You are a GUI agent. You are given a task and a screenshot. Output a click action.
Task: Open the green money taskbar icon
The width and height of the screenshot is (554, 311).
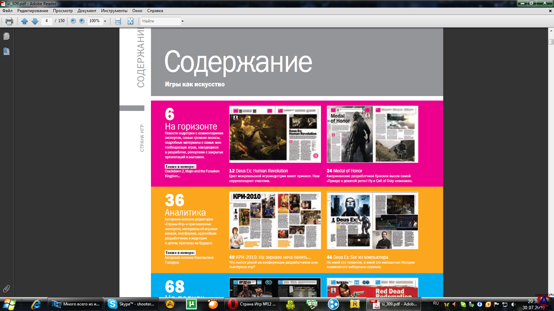(x=312, y=304)
